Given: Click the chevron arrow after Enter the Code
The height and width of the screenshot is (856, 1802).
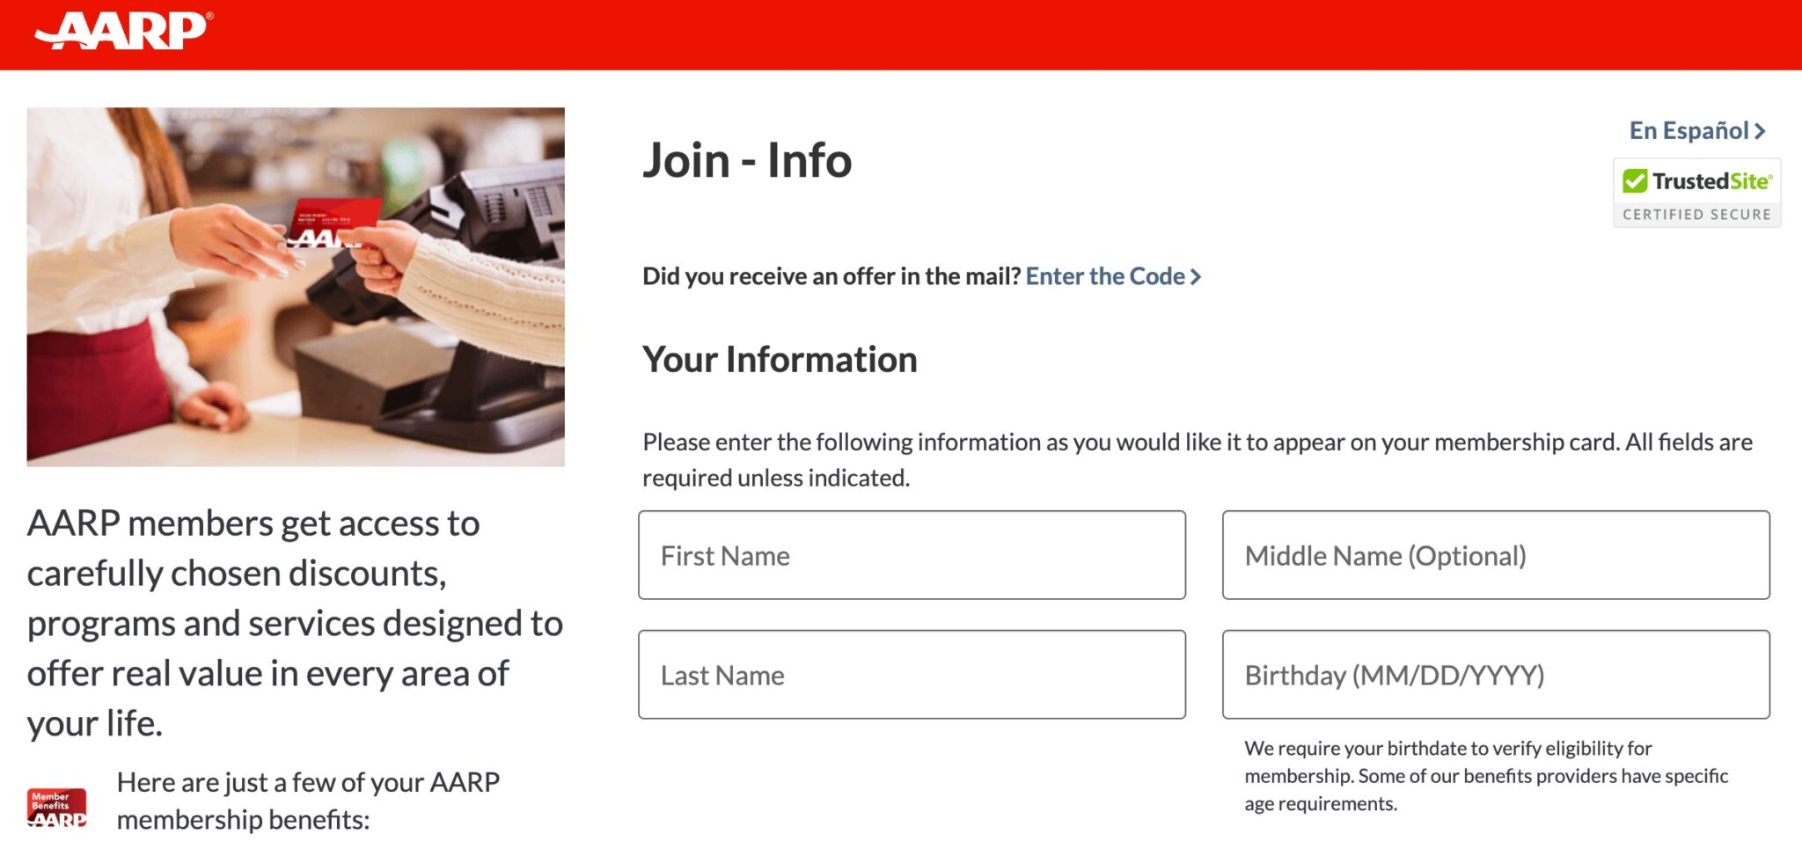Looking at the screenshot, I should 1196,277.
